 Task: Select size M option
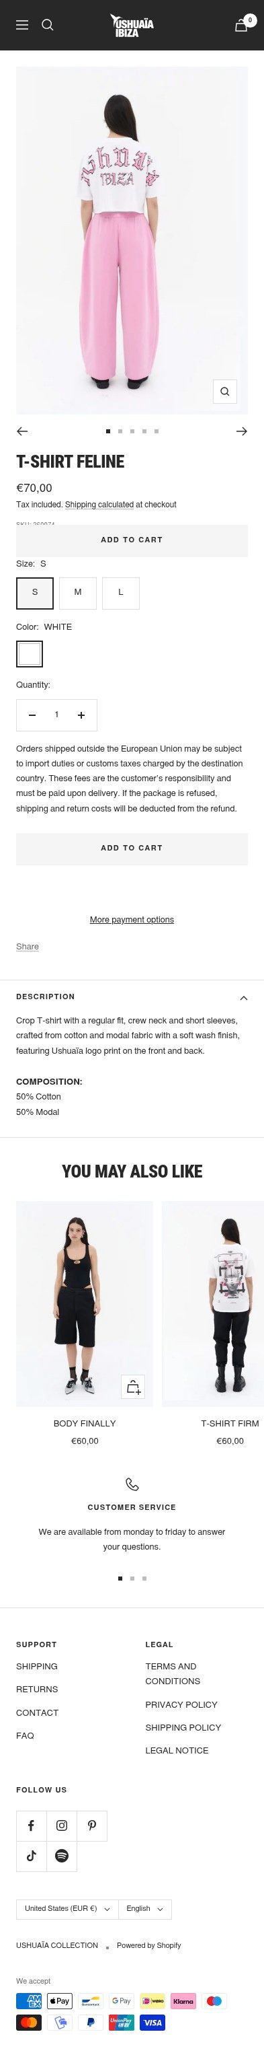point(78,593)
